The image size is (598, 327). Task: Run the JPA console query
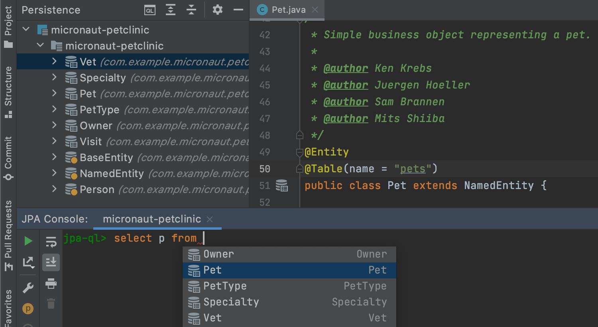pyautogui.click(x=28, y=241)
